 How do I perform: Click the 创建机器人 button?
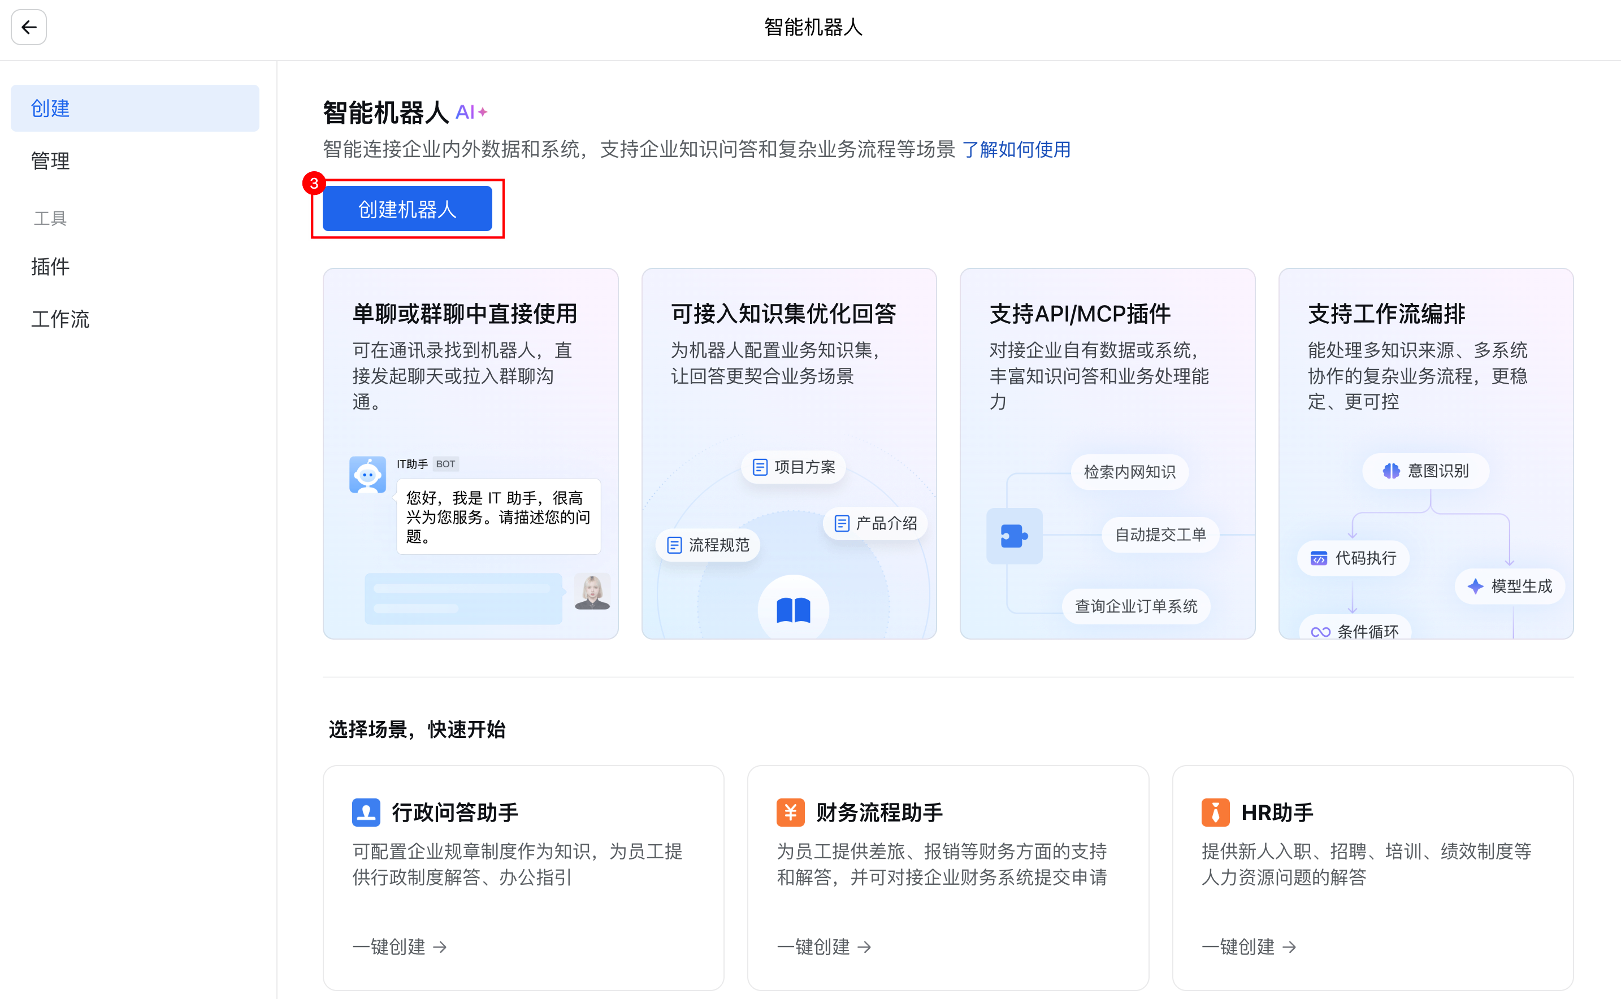[x=407, y=210]
